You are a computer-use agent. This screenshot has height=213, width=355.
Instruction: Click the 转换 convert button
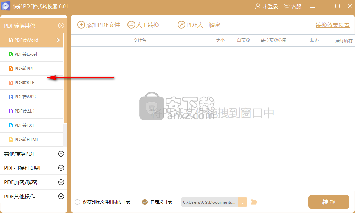(x=329, y=202)
